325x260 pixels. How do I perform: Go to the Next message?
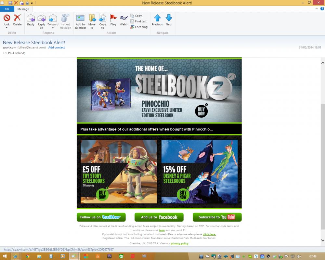pyautogui.click(x=169, y=20)
